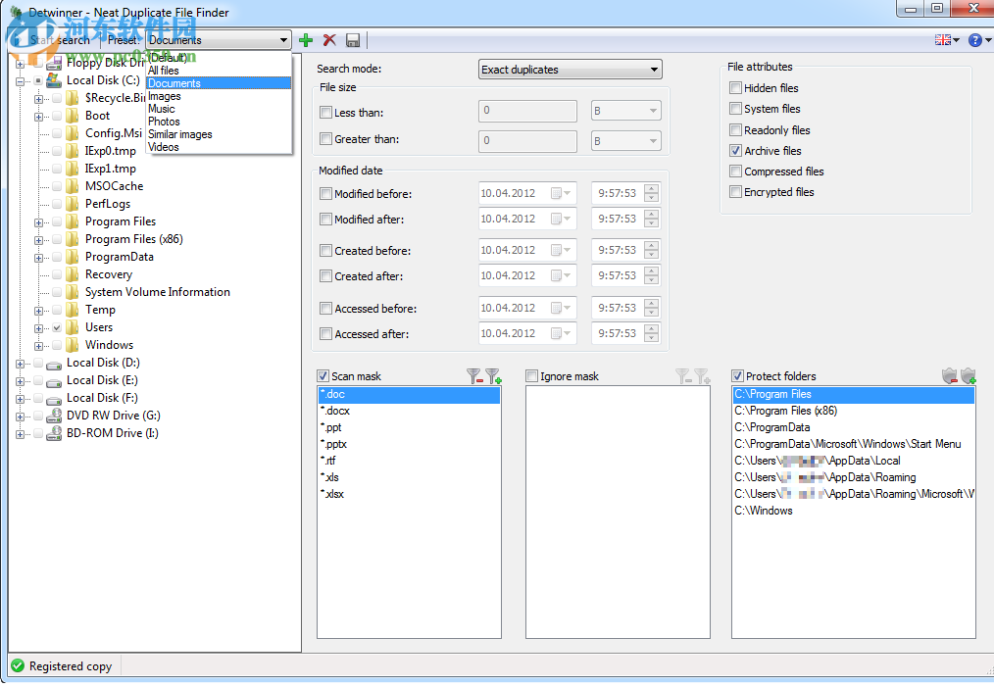
Task: Select the *.pptx scan mask entry
Action: pyautogui.click(x=333, y=444)
